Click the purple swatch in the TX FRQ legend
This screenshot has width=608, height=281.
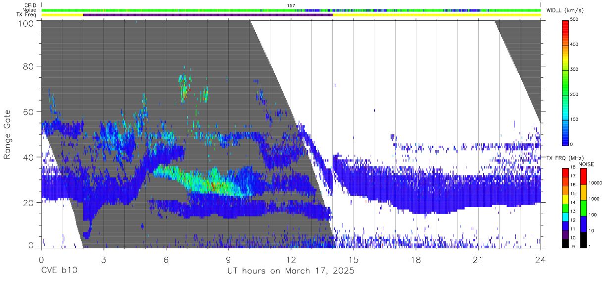pos(565,234)
